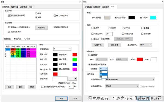Open 报警配置 tab in right 属性 window
The height and width of the screenshot is (102, 164).
88,7
